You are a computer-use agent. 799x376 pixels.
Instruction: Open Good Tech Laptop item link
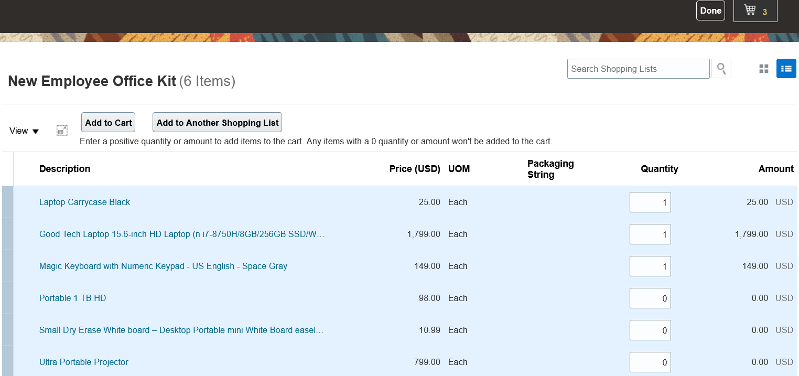(x=181, y=234)
